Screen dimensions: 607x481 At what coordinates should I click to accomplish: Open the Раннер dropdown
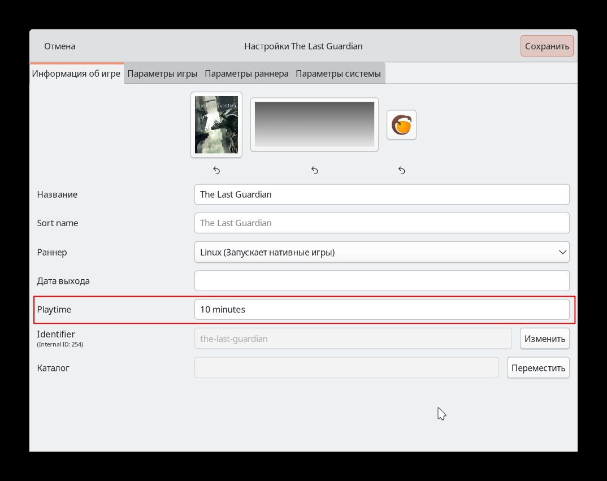tap(381, 252)
